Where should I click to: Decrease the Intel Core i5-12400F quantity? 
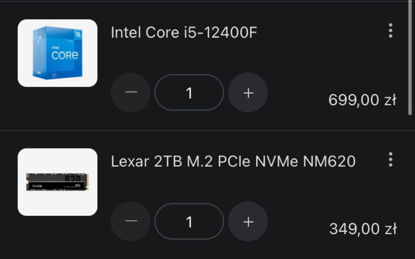click(x=130, y=93)
